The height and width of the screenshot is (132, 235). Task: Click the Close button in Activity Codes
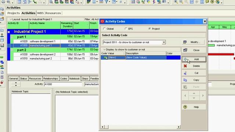pos(194,50)
